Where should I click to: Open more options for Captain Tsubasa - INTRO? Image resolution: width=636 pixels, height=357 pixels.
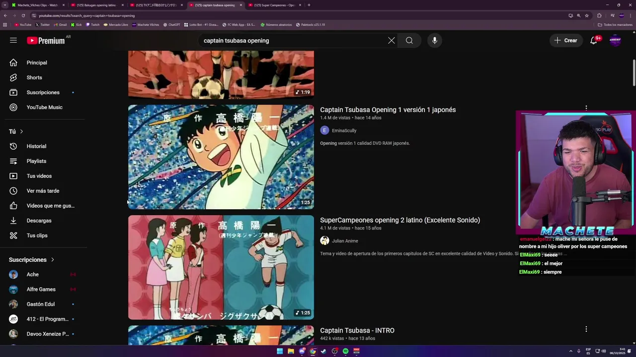(x=586, y=329)
